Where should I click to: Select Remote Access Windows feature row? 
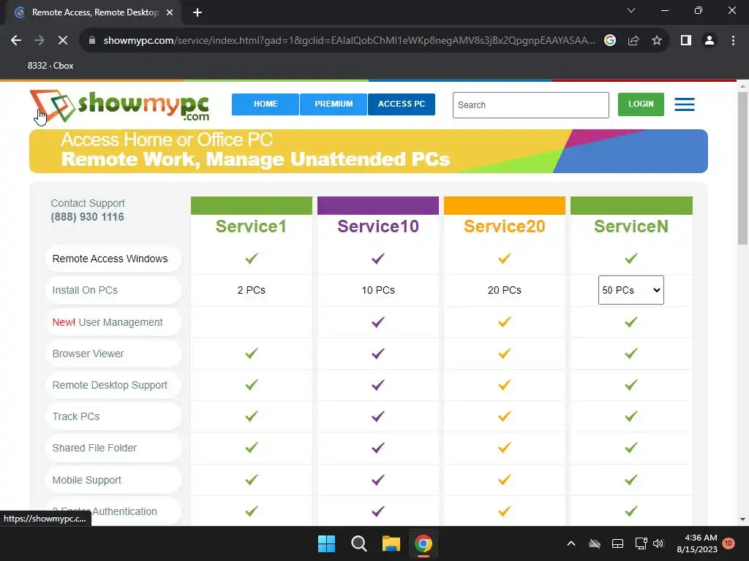click(x=113, y=259)
